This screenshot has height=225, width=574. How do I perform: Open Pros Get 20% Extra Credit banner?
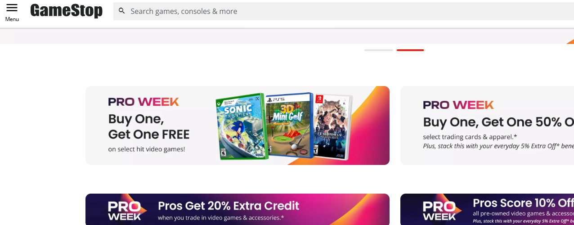click(238, 209)
